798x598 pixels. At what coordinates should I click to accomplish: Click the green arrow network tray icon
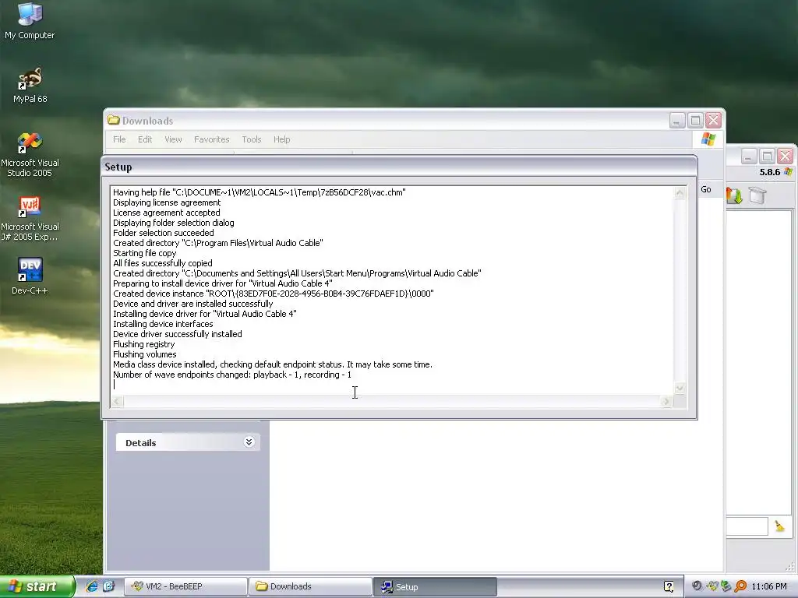[726, 586]
